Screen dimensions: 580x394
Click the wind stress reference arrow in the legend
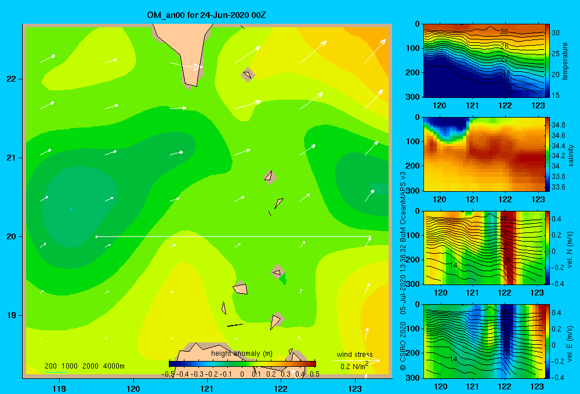[x=356, y=360]
